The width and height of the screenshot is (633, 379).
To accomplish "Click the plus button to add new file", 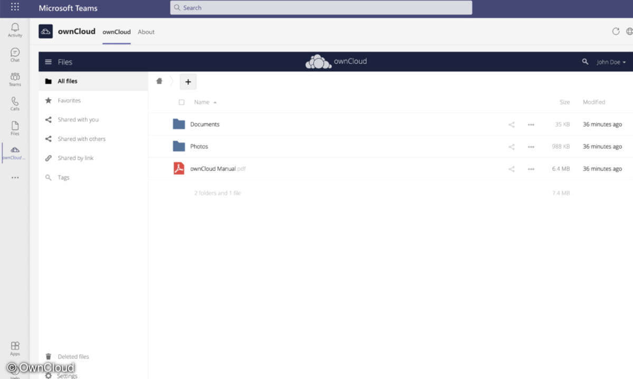I will click(188, 82).
